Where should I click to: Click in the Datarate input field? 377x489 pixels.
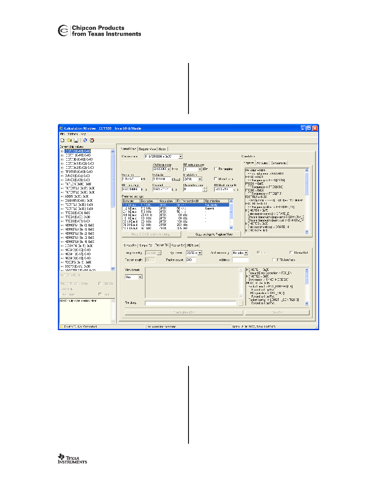162,179
